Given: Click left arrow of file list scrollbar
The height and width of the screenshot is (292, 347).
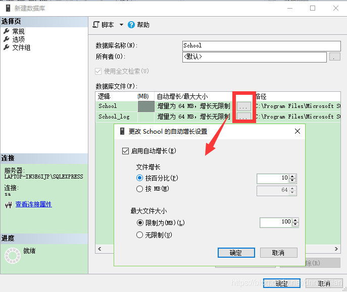Looking at the screenshot, I should (100, 249).
